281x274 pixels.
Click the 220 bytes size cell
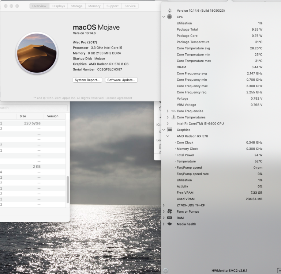(32, 123)
